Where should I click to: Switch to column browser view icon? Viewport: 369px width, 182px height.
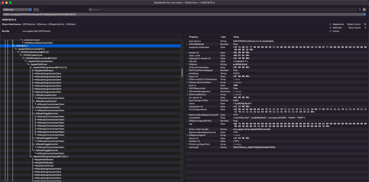(41, 10)
